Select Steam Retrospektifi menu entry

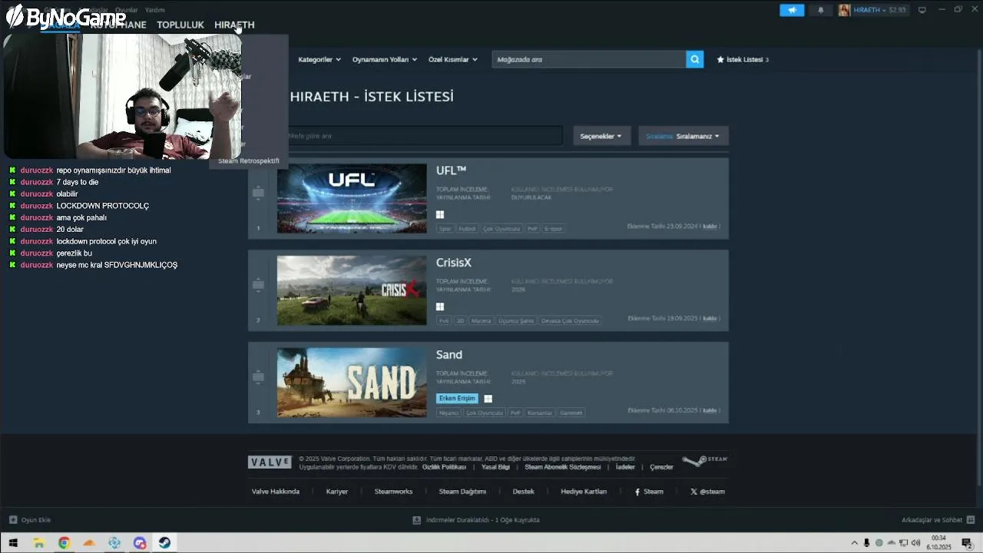(248, 161)
